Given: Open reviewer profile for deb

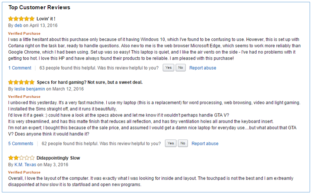Looking at the screenshot, I should (18, 26).
